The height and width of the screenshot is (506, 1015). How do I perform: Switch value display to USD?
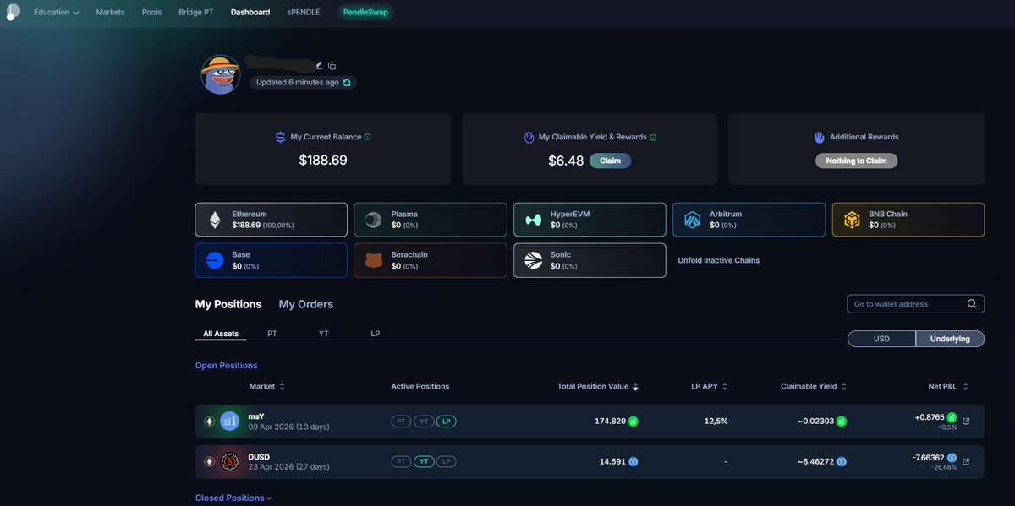pyautogui.click(x=881, y=339)
